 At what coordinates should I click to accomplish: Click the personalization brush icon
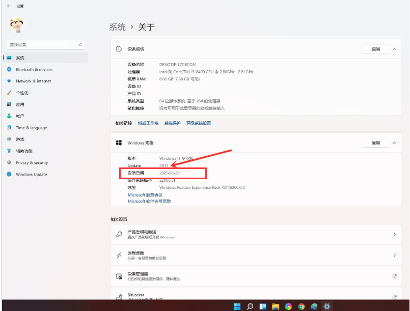point(9,93)
